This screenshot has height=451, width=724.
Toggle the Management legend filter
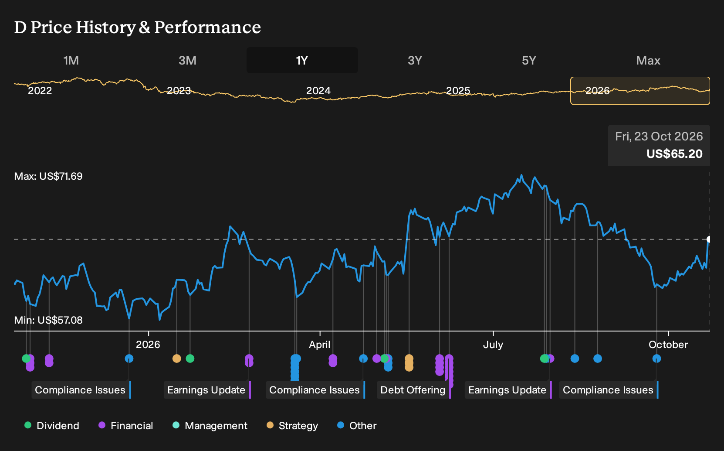tap(210, 425)
